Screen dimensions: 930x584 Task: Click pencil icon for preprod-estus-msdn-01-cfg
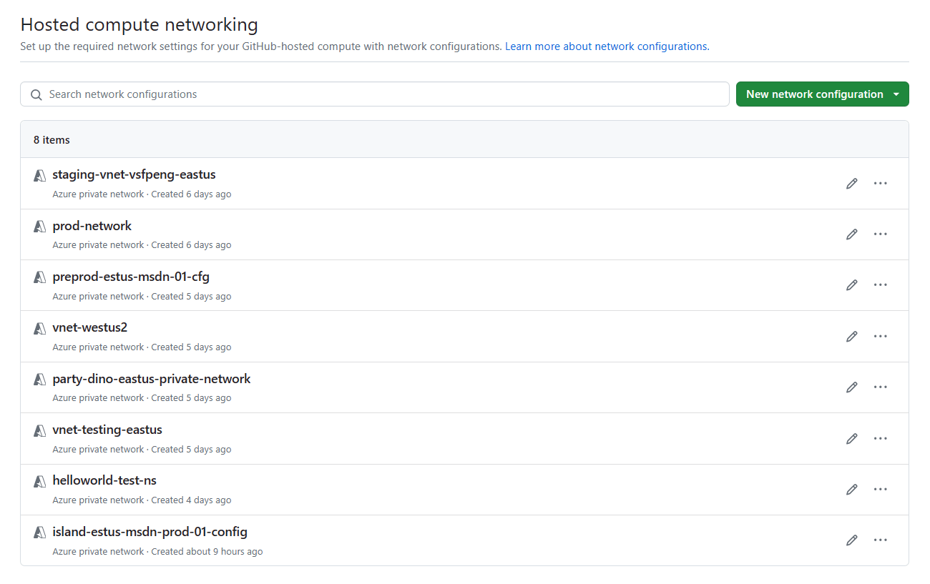coord(851,285)
